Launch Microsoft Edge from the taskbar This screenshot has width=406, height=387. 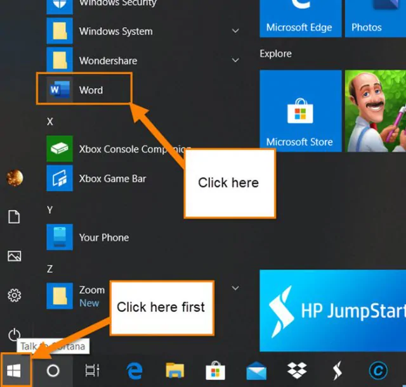(x=134, y=371)
